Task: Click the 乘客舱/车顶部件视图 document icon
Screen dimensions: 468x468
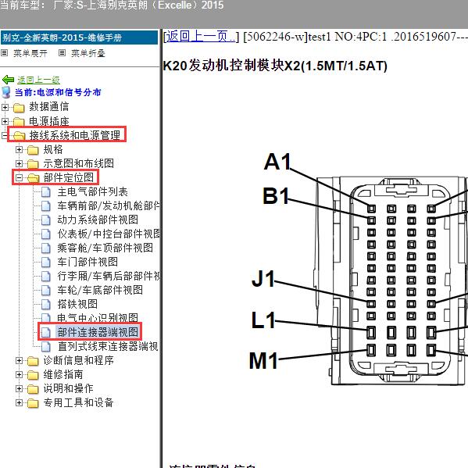Action: pyautogui.click(x=45, y=248)
